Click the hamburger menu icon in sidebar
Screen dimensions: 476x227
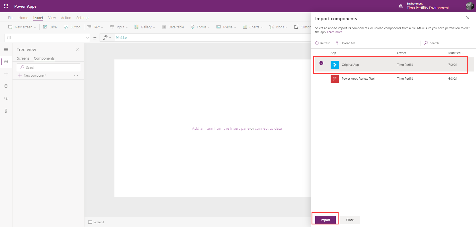point(6,49)
